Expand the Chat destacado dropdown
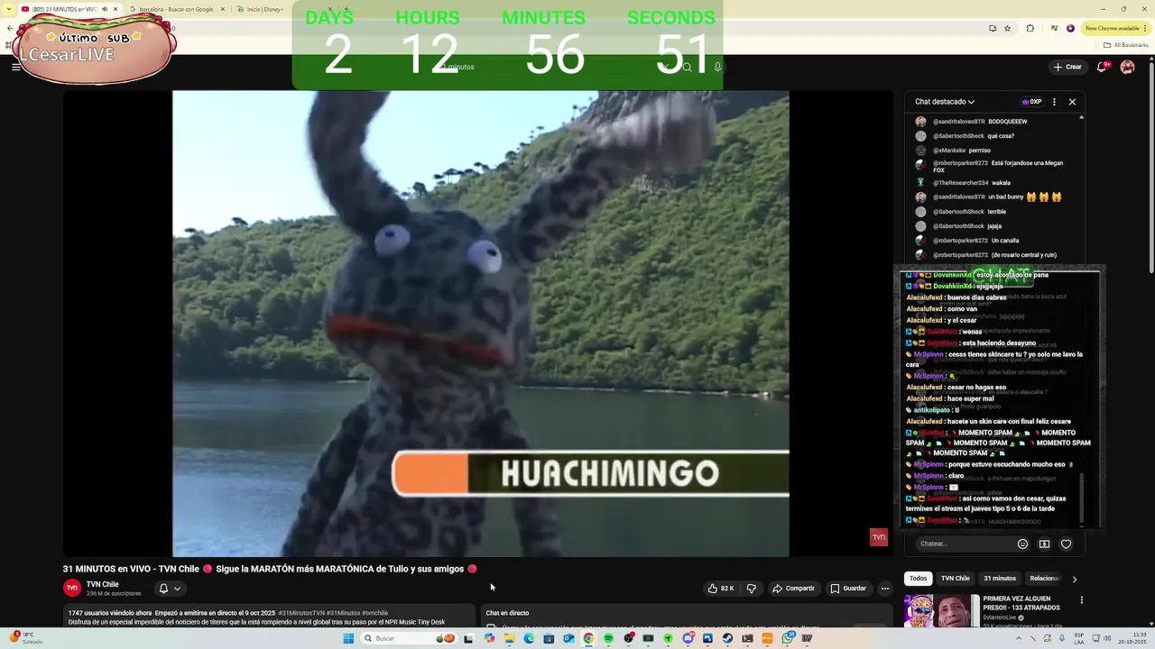The height and width of the screenshot is (649, 1155). point(945,102)
